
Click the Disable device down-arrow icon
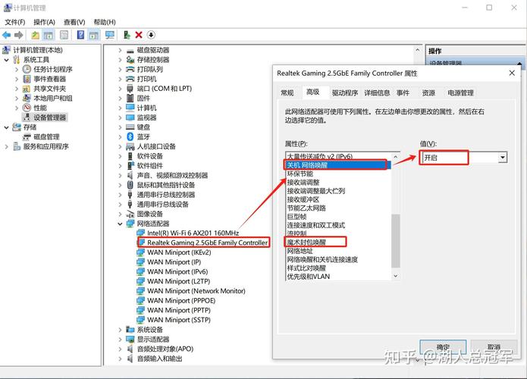click(151, 35)
